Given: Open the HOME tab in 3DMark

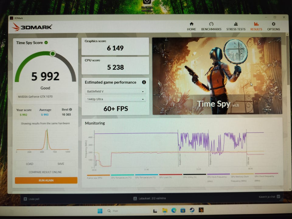Looking at the screenshot, I should coord(191,26).
